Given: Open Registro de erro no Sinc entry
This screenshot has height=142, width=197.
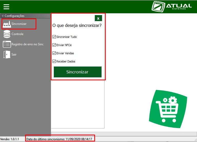Looking at the screenshot, I should coord(27,44).
